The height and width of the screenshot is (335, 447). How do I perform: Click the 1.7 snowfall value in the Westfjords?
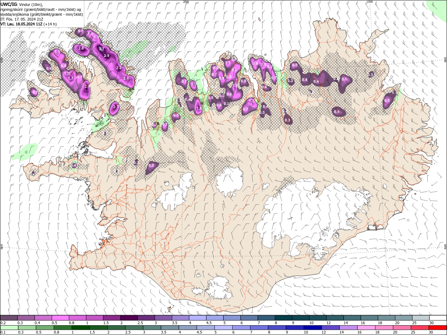(x=71, y=79)
